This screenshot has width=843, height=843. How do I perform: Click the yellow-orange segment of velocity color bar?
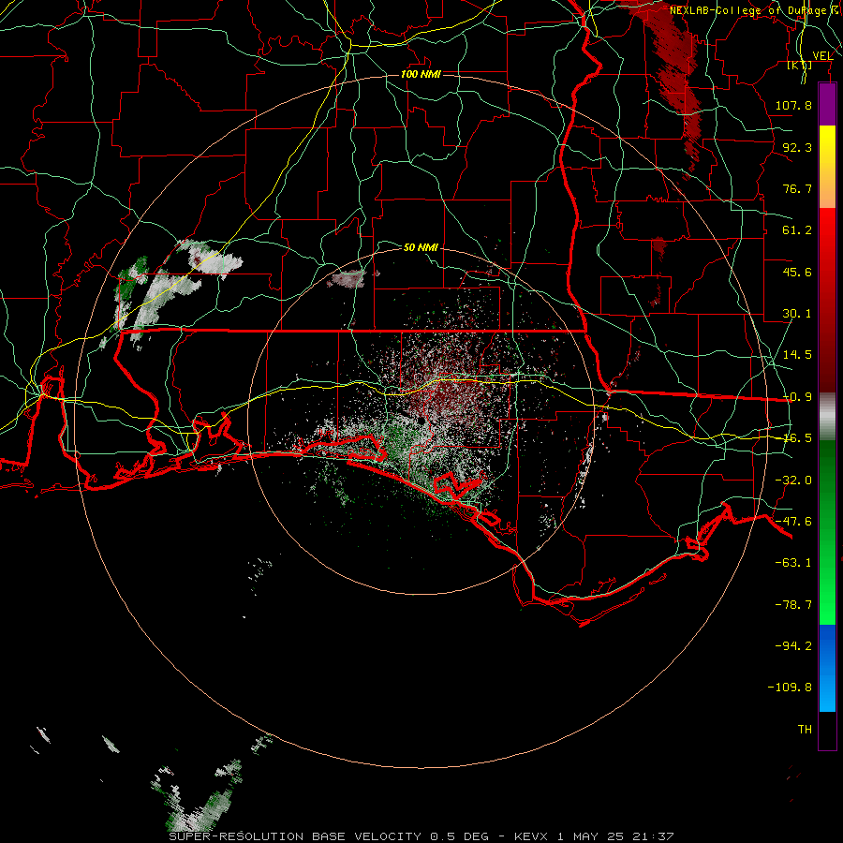click(827, 167)
